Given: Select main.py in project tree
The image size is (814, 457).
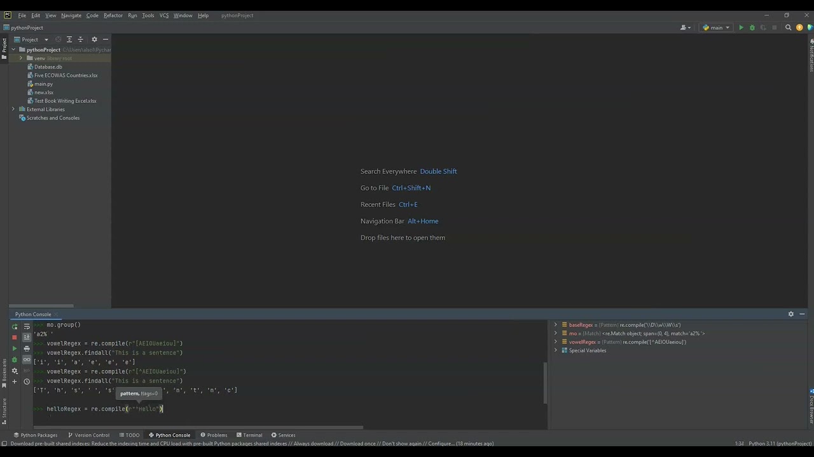Looking at the screenshot, I should tap(43, 84).
